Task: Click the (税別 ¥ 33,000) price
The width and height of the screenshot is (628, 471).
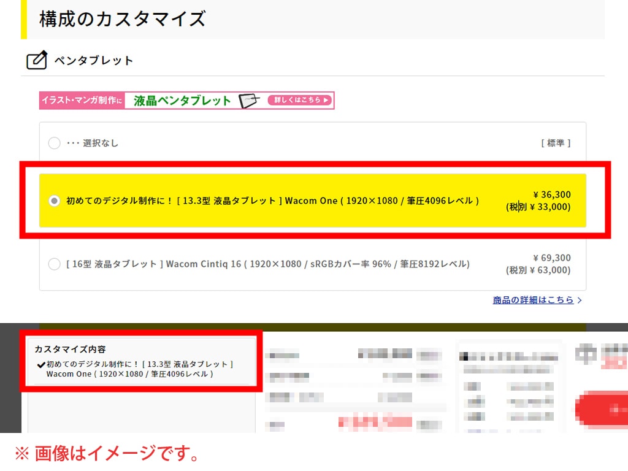Action: click(x=538, y=207)
